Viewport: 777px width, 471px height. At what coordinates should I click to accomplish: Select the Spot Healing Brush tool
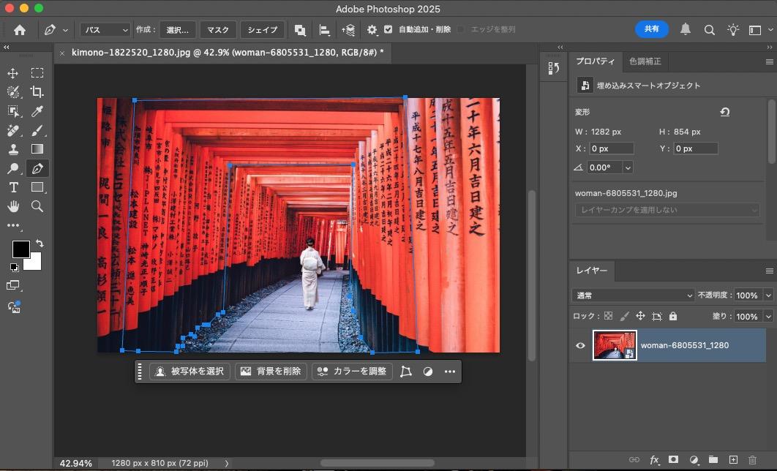[13, 130]
